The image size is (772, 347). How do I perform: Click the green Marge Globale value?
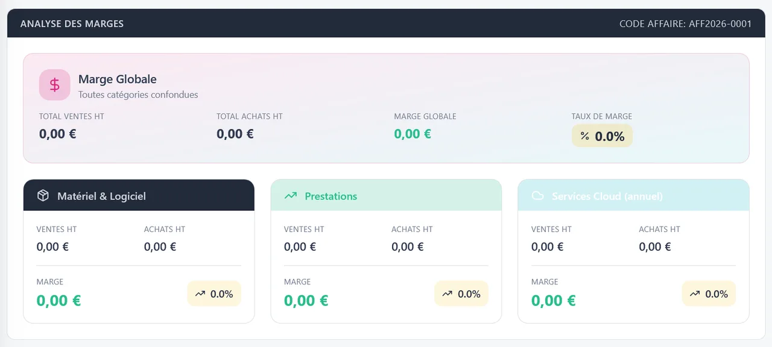[x=413, y=134]
